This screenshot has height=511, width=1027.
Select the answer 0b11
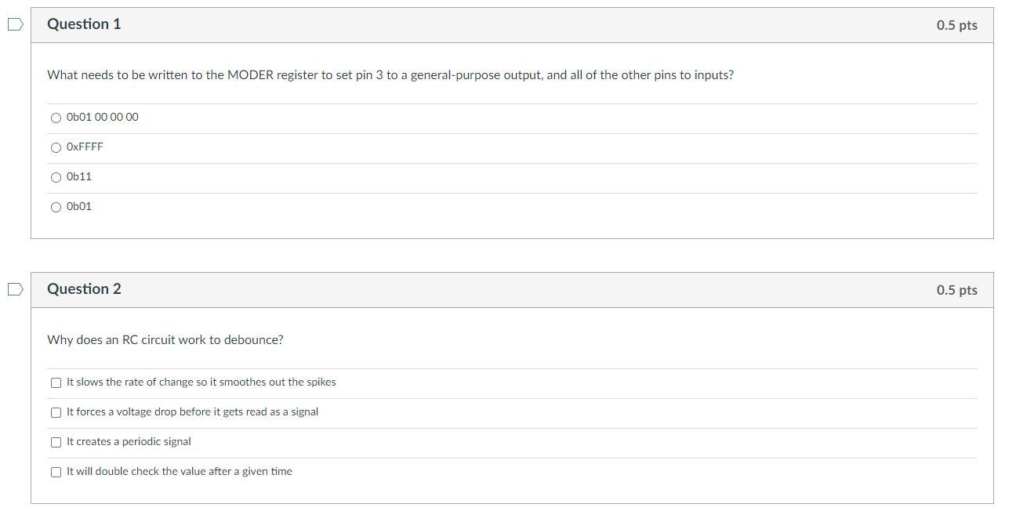pyautogui.click(x=56, y=176)
